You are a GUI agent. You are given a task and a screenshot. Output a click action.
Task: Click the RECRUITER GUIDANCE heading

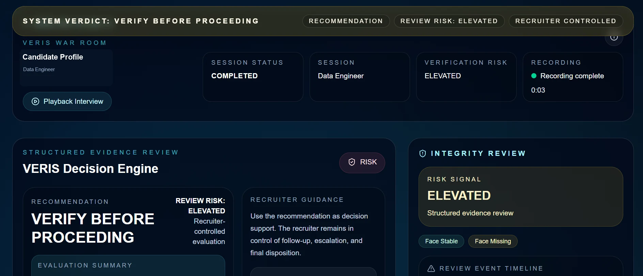pos(297,200)
